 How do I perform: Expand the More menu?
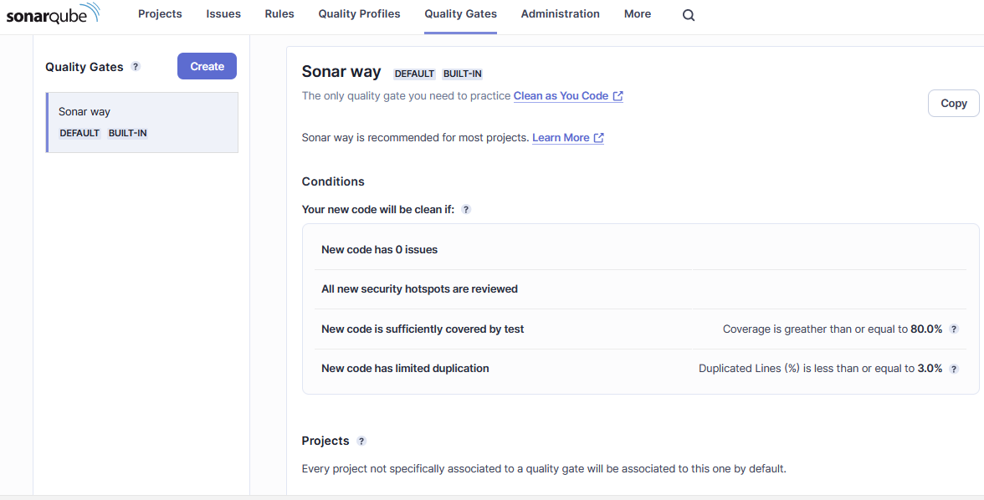(x=638, y=14)
